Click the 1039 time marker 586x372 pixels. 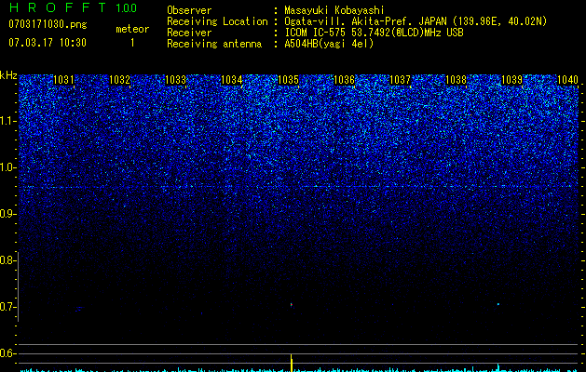coord(511,79)
